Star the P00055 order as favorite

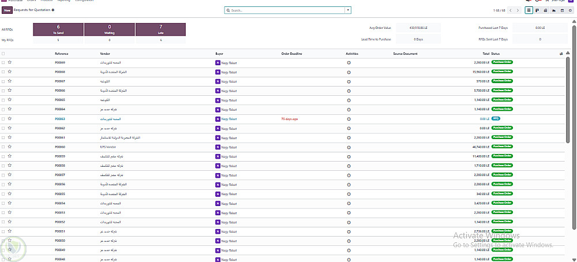10,193
